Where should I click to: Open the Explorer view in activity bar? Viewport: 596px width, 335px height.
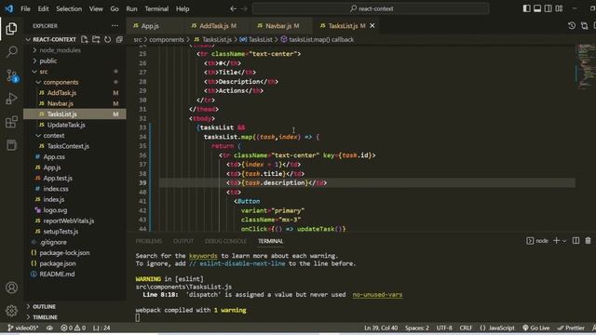[11, 29]
